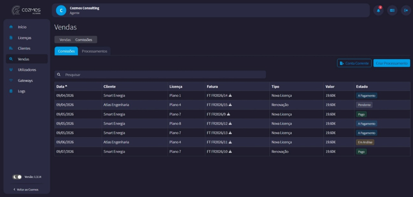Download invoice FT FR2026/11

coord(230,142)
